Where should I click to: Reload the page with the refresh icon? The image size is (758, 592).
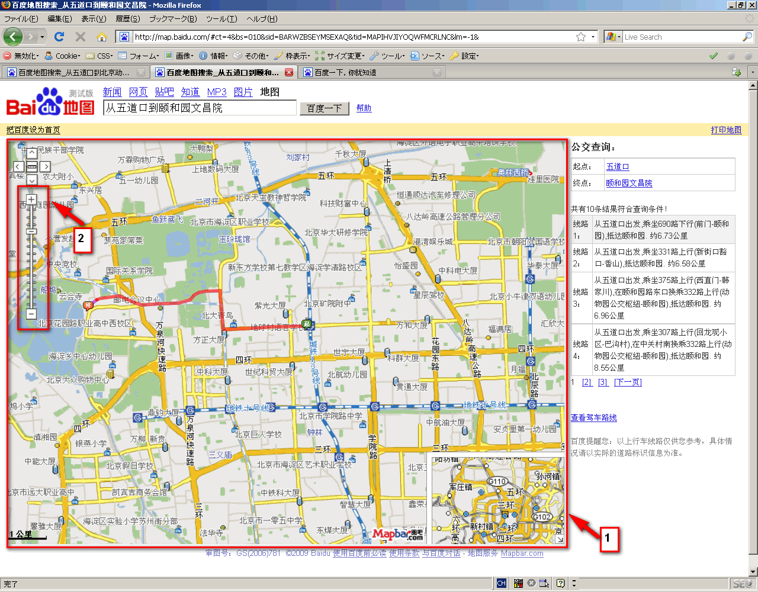(59, 37)
